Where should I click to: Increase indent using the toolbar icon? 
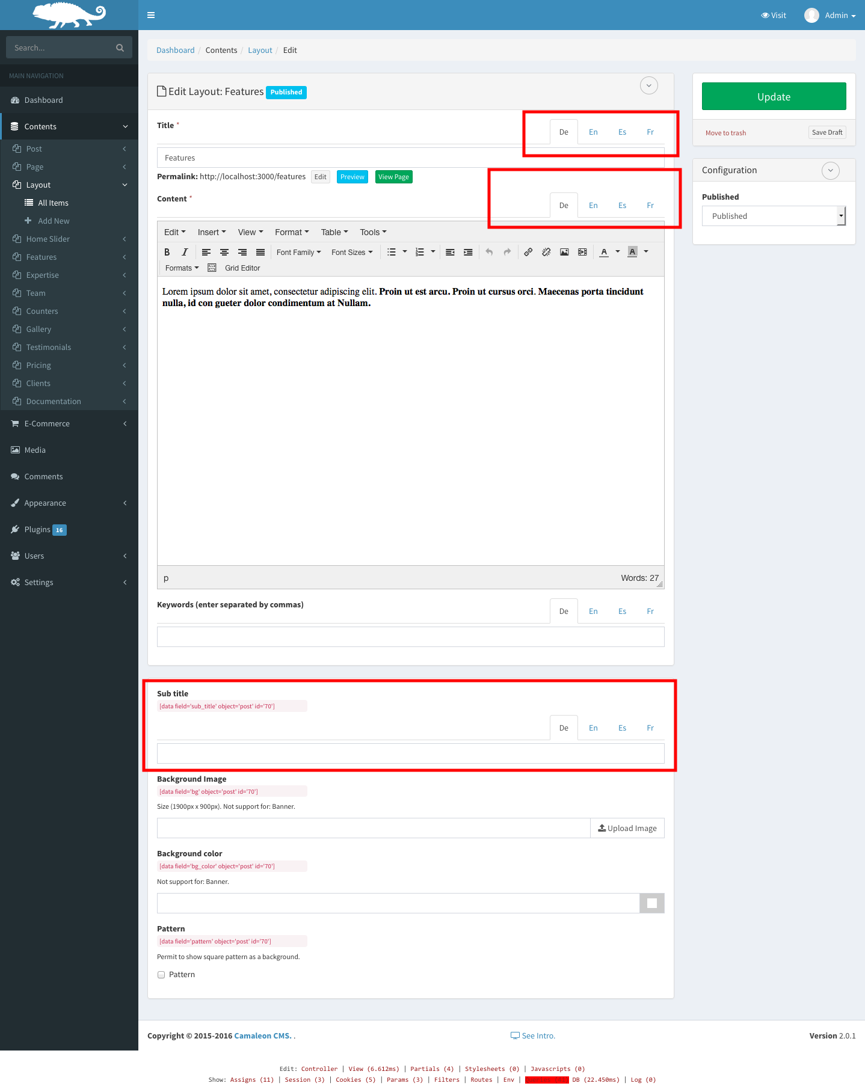tap(468, 253)
